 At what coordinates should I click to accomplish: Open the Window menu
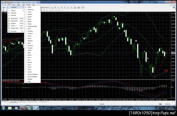tap(28, 5)
